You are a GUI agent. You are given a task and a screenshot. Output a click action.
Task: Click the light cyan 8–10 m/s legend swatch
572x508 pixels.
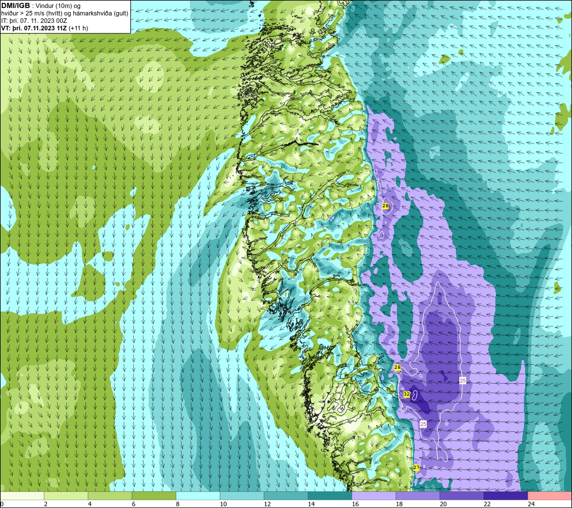click(198, 495)
